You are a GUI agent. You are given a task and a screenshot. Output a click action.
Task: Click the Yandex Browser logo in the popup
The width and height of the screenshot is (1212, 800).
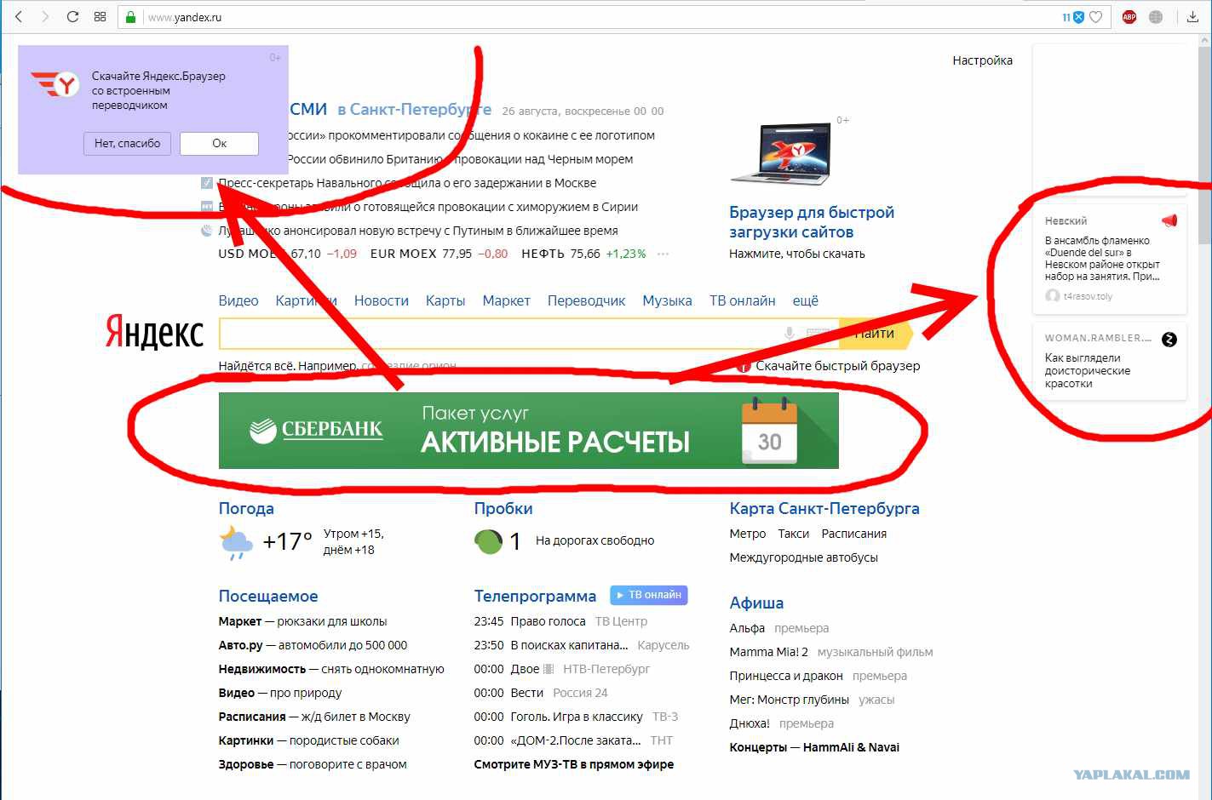(56, 83)
